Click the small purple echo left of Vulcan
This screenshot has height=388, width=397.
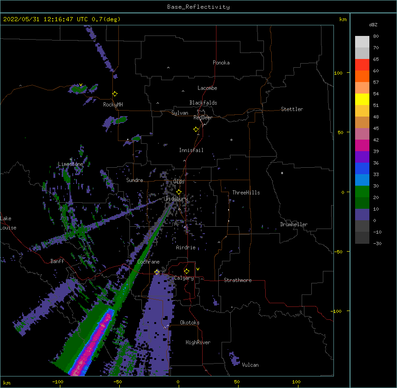[x=235, y=359]
